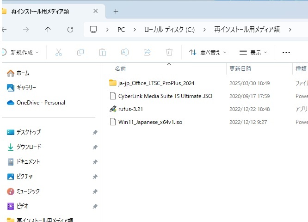Expand the chevron after the monitor icon
Image resolution: width=308 pixels, height=222 pixels.
[107, 30]
